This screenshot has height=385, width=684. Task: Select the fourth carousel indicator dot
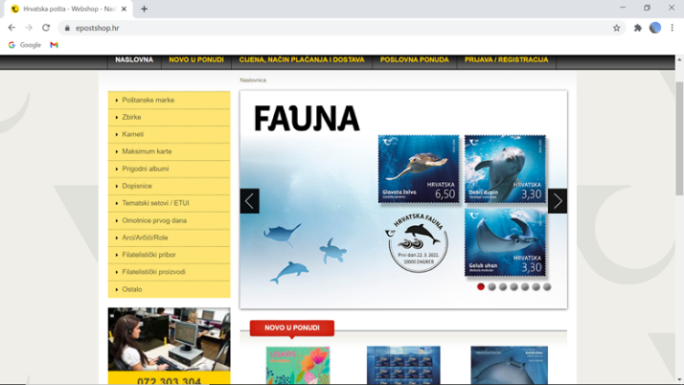[x=514, y=286]
